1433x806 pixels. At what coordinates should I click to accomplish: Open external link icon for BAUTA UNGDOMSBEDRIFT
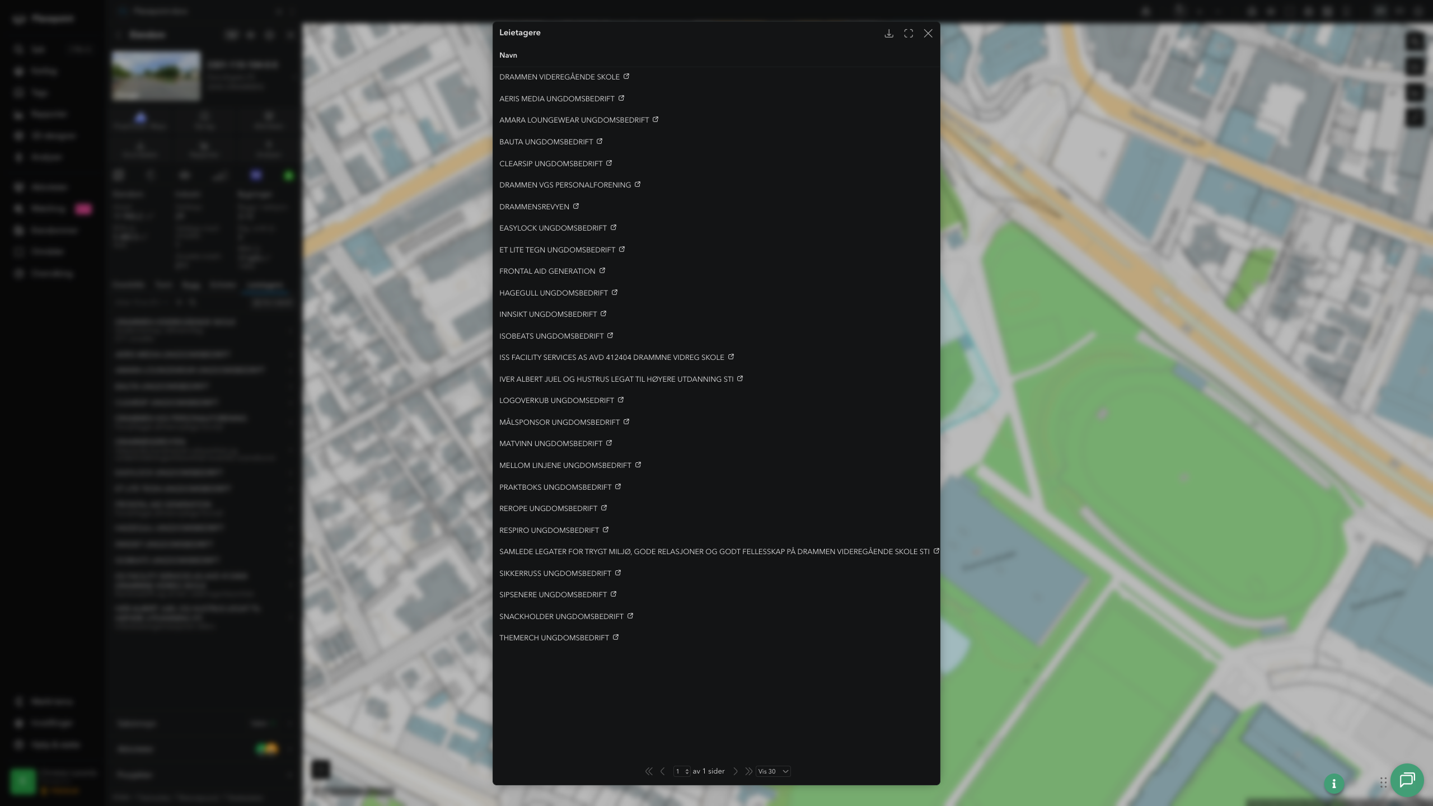point(600,141)
